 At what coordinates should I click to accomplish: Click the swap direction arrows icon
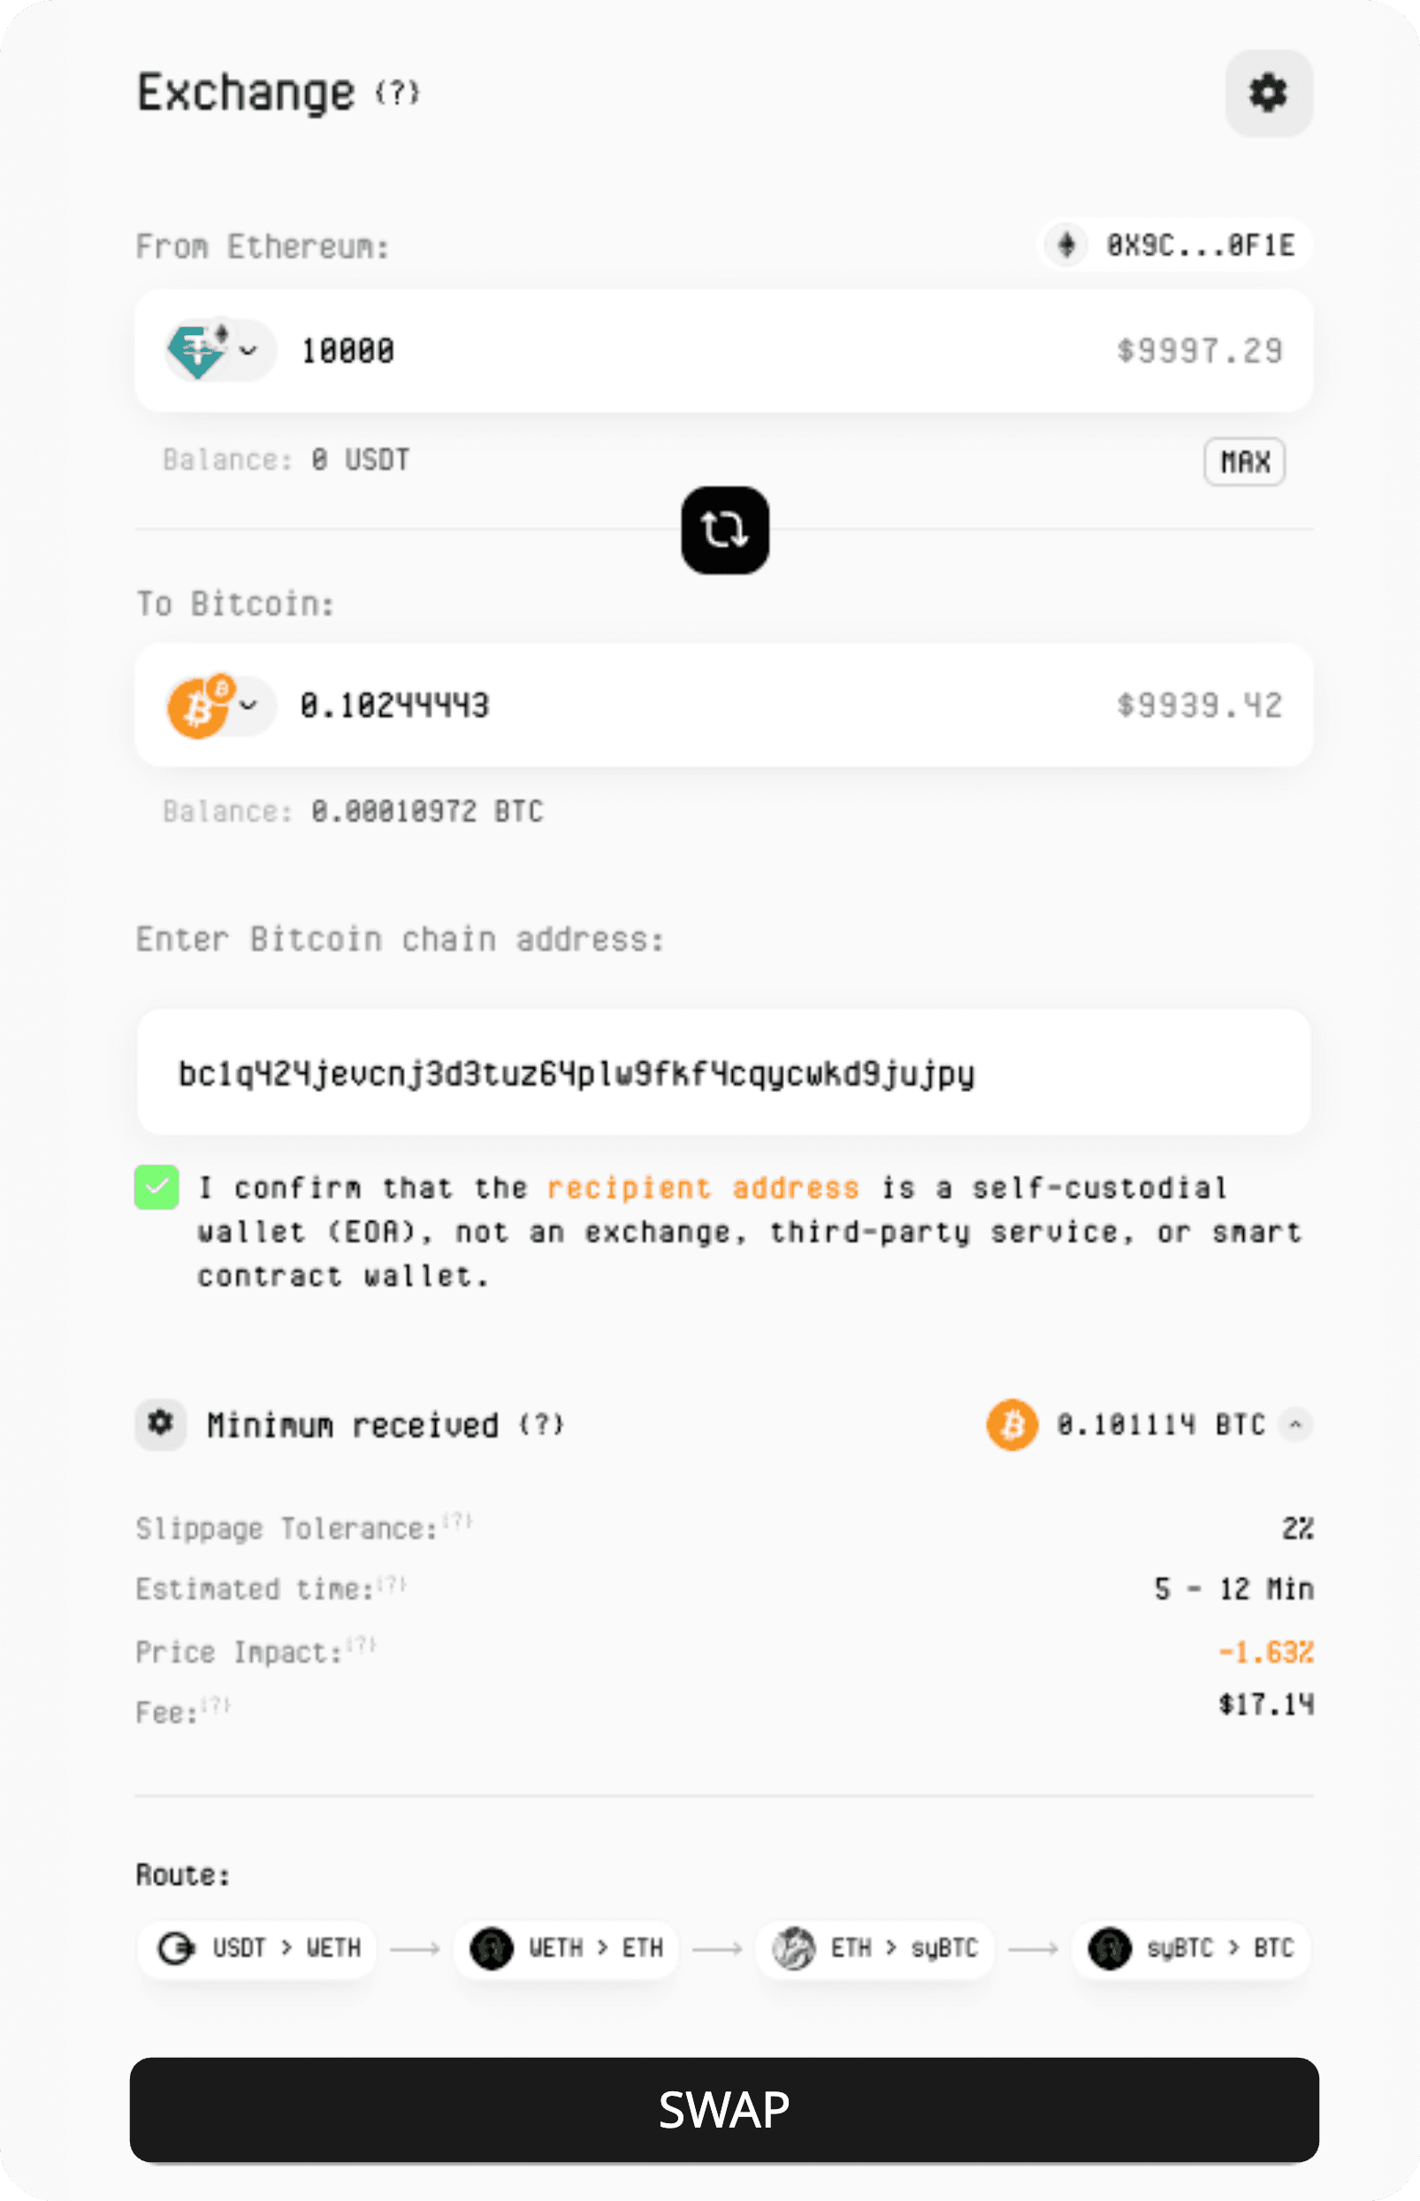point(724,531)
